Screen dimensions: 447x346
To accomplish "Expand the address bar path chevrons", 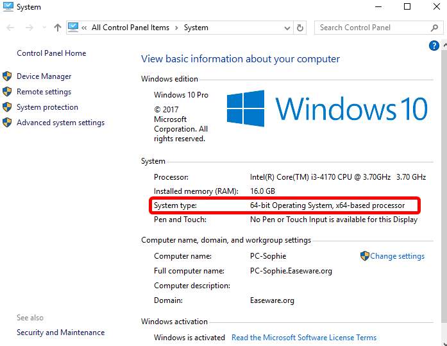I will [x=84, y=28].
